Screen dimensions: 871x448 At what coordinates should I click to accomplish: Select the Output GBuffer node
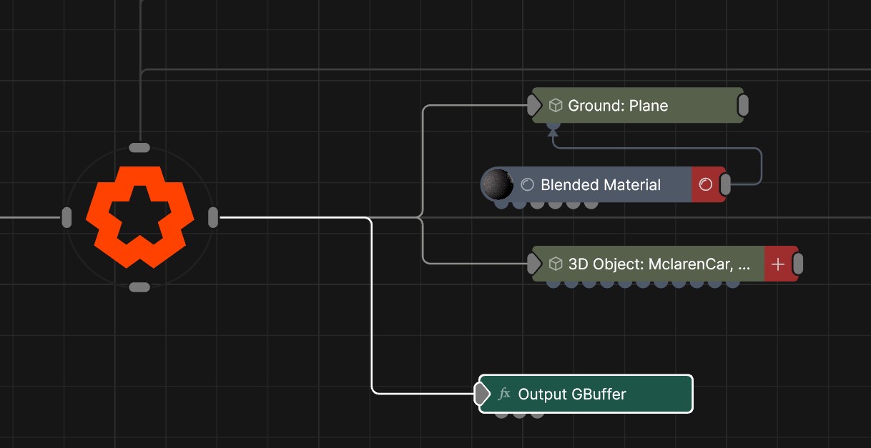(x=586, y=394)
